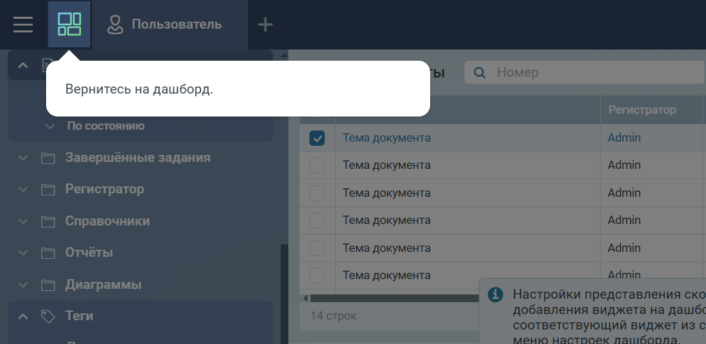Check the third row checkbox
Image resolution: width=706 pixels, height=344 pixels.
click(x=317, y=193)
